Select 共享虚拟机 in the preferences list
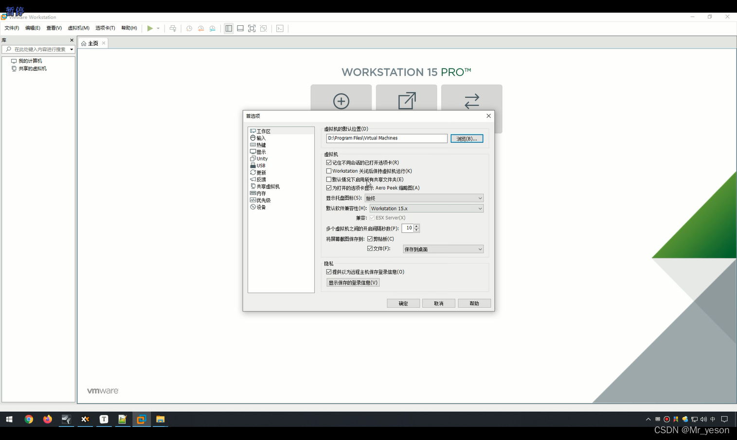Viewport: 737px width, 440px height. (268, 186)
